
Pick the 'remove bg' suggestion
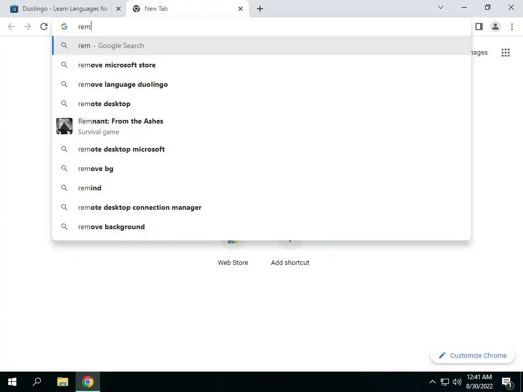pyautogui.click(x=262, y=168)
